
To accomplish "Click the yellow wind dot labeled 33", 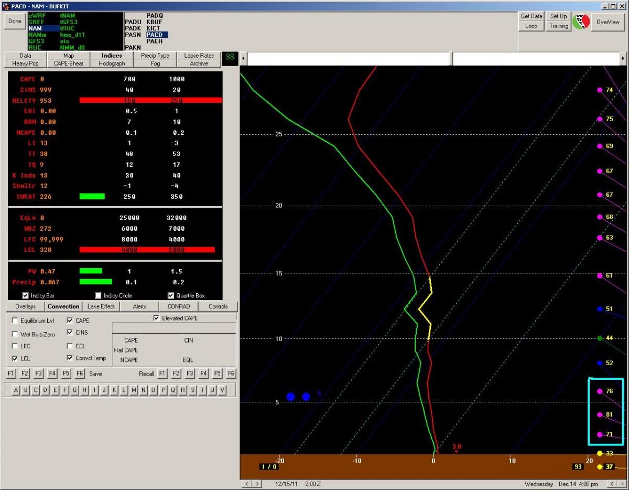I will pyautogui.click(x=600, y=453).
